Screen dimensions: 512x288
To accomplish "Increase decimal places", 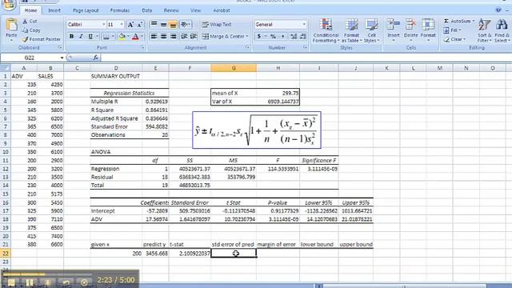I will pos(294,36).
